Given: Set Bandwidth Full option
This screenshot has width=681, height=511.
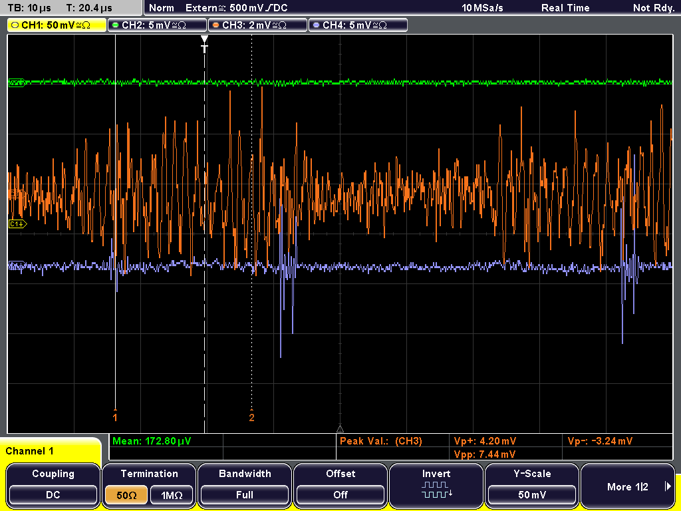Looking at the screenshot, I should [245, 485].
